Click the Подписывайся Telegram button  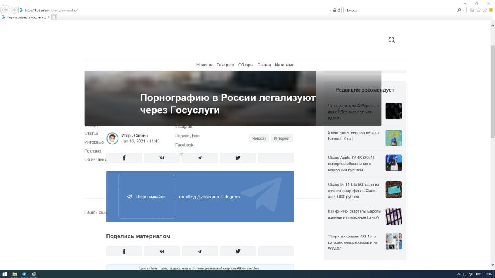[146, 197]
